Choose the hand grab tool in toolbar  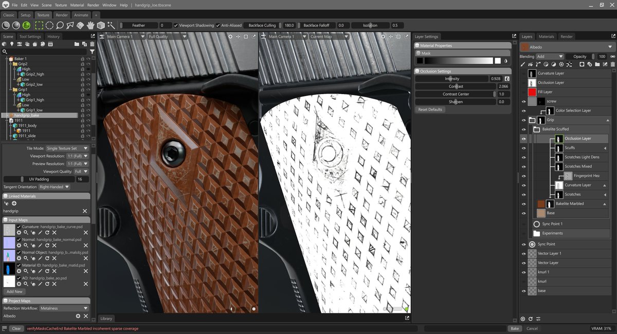(x=90, y=25)
